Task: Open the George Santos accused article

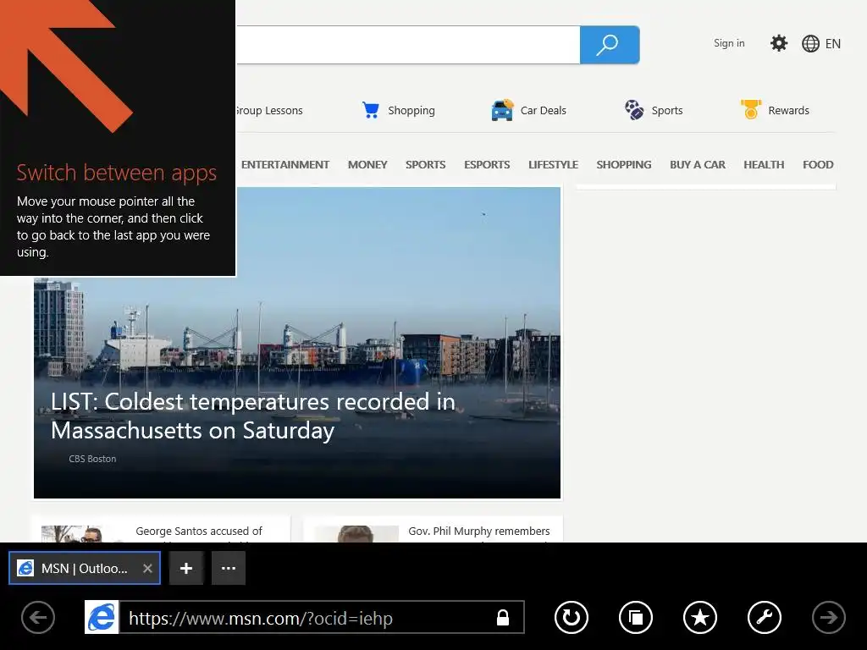Action: point(199,532)
